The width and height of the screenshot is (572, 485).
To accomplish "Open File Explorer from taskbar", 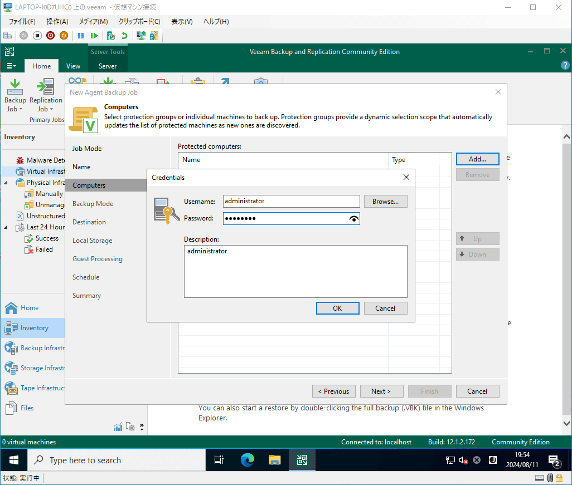I will click(x=275, y=460).
